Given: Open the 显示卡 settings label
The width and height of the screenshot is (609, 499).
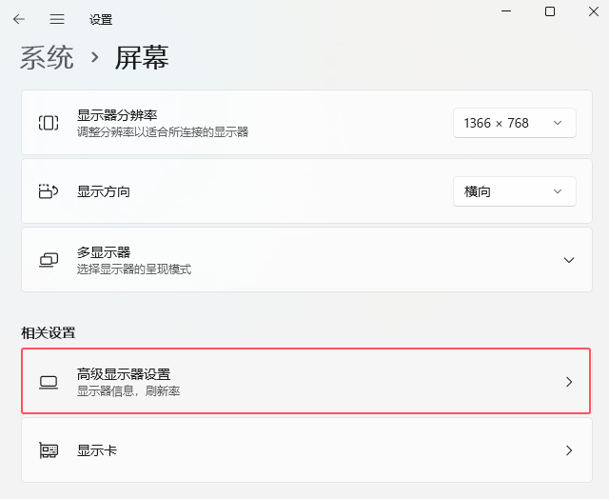Looking at the screenshot, I should tap(97, 450).
